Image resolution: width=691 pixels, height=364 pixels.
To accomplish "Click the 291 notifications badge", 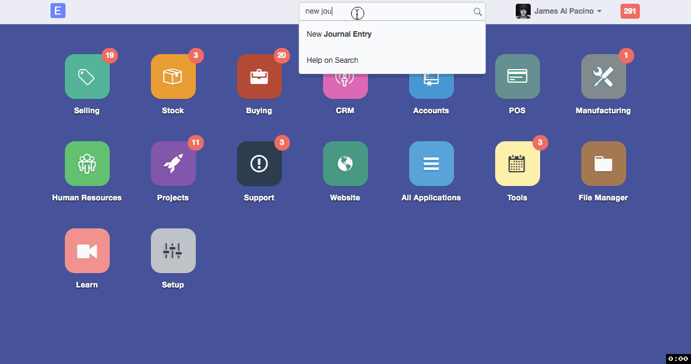I will [630, 11].
